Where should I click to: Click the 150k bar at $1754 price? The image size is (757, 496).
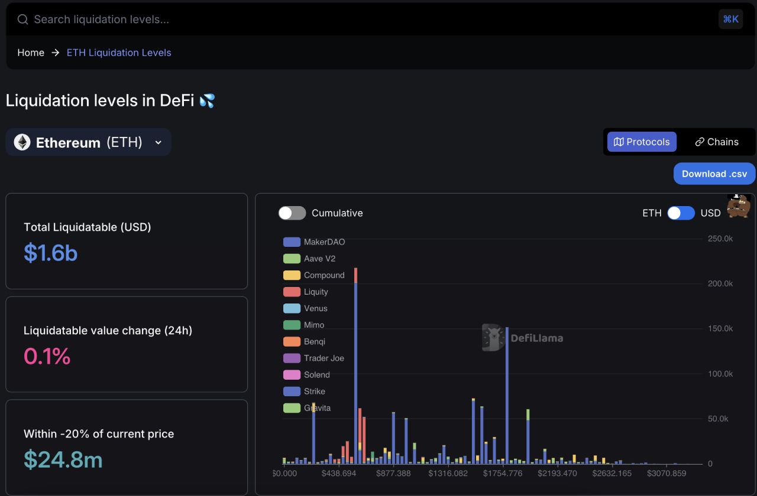point(507,396)
